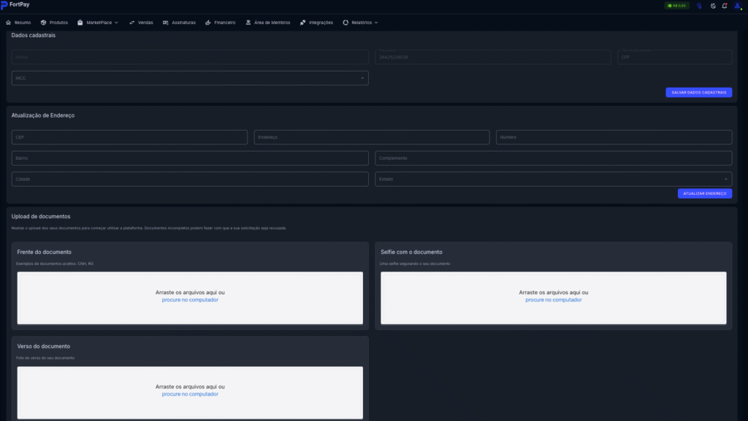Click the FortPay logo

pos(15,5)
